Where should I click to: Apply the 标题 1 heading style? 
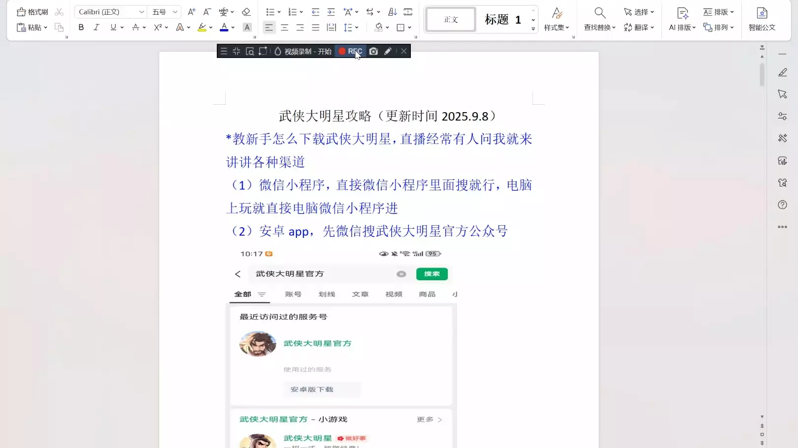502,20
